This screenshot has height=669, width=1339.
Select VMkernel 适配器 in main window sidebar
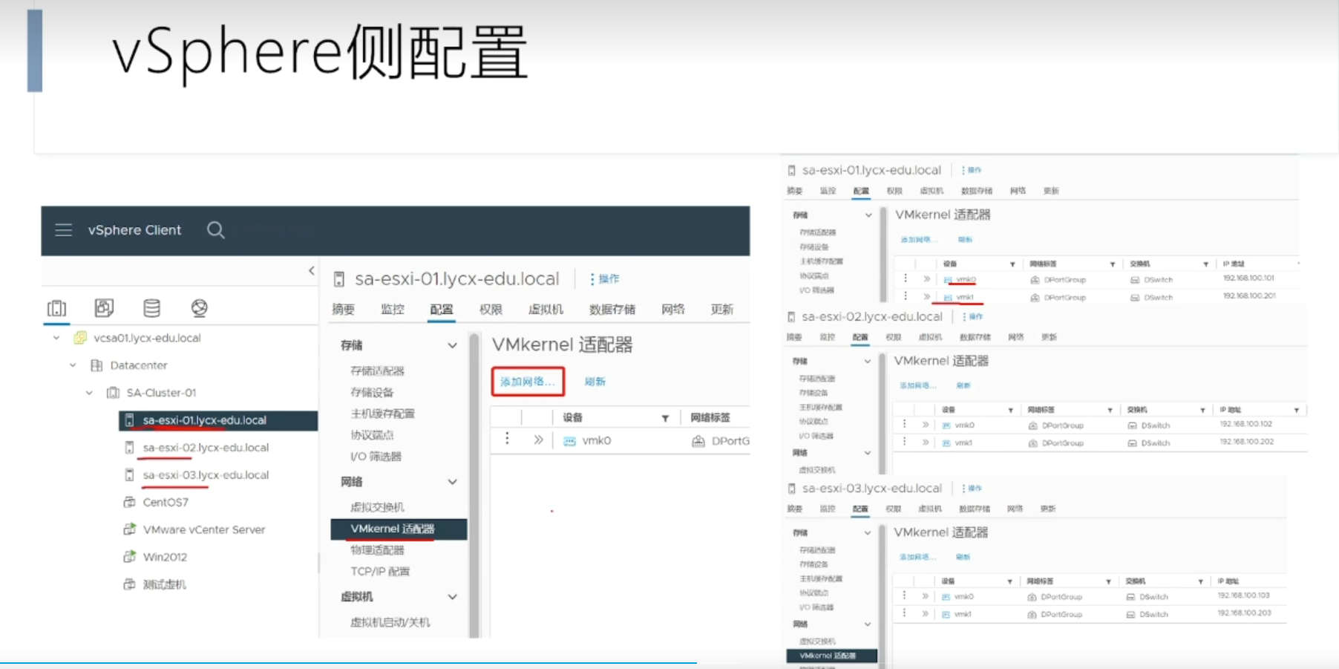click(x=399, y=529)
